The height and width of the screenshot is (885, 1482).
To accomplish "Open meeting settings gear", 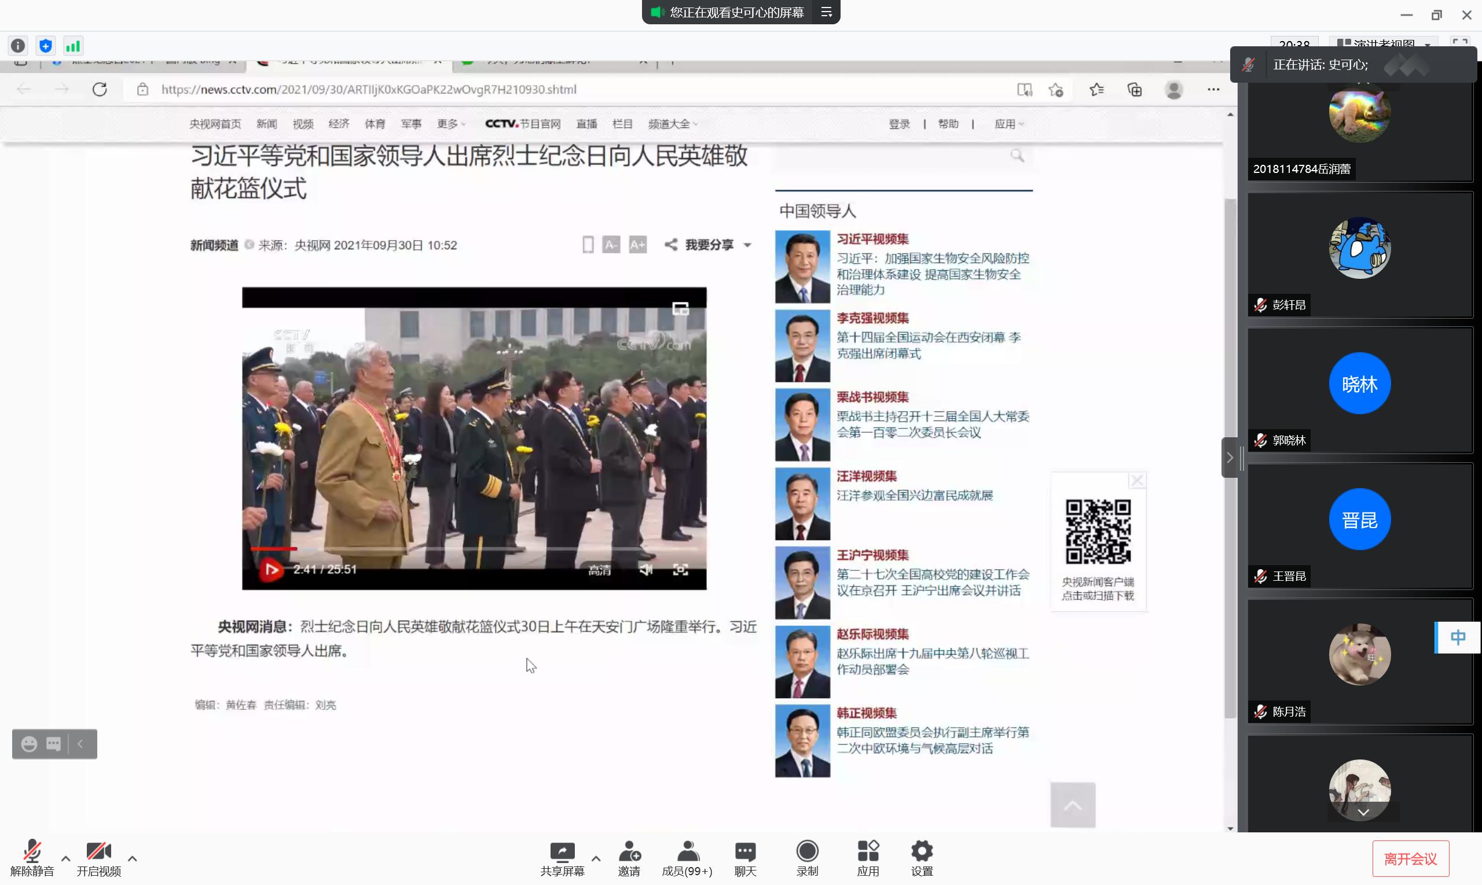I will click(922, 852).
